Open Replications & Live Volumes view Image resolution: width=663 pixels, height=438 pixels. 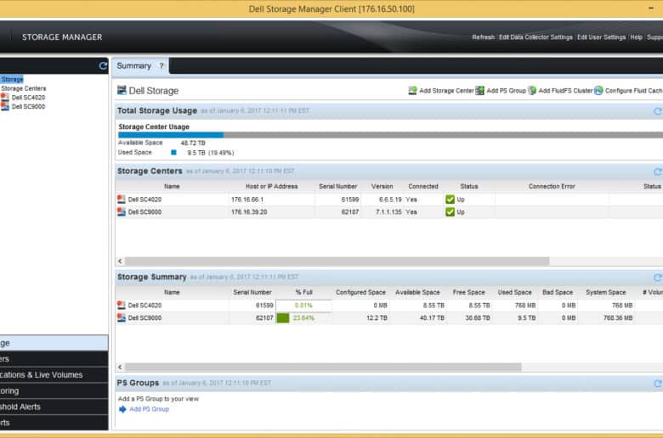[54, 374]
